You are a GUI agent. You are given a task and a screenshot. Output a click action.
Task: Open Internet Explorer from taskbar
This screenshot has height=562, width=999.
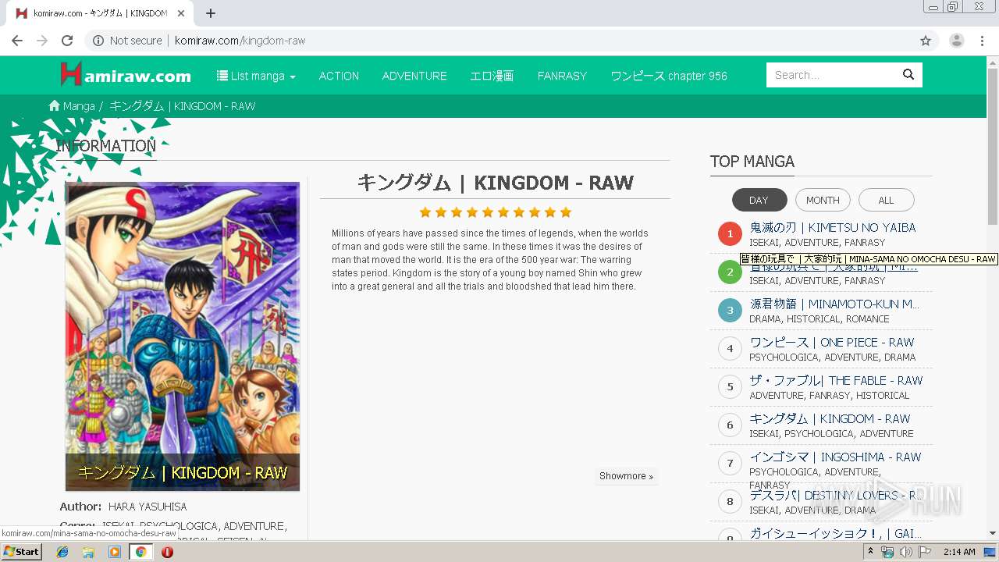click(62, 552)
